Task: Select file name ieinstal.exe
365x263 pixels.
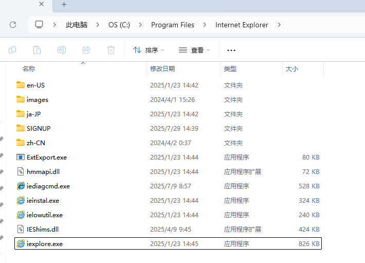Action: tap(43, 201)
